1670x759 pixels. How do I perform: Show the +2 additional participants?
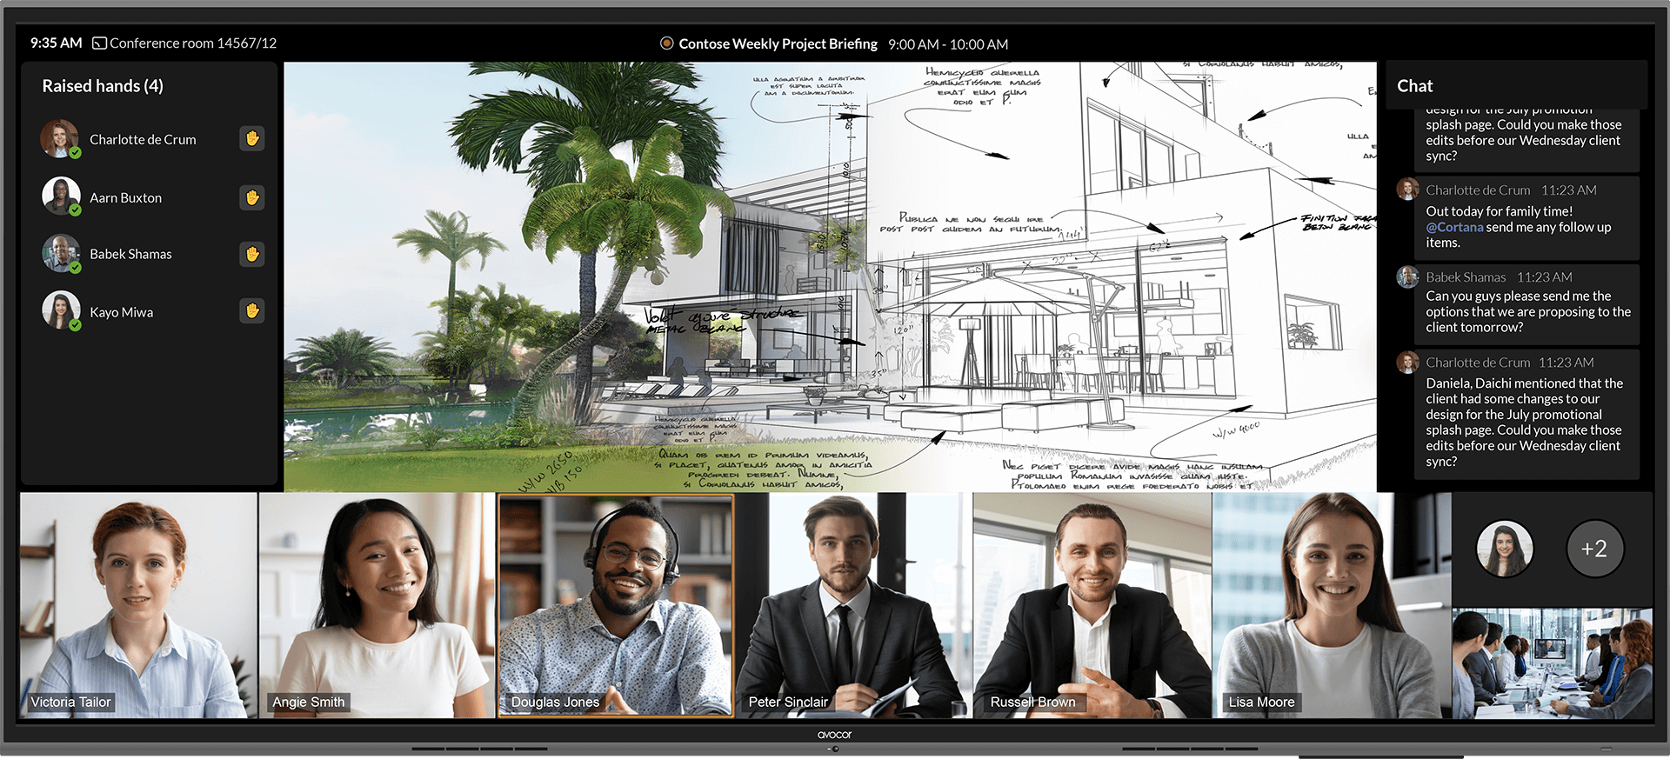[x=1594, y=549]
